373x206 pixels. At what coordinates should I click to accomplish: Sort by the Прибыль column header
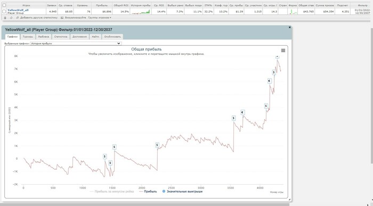(x=102, y=5)
